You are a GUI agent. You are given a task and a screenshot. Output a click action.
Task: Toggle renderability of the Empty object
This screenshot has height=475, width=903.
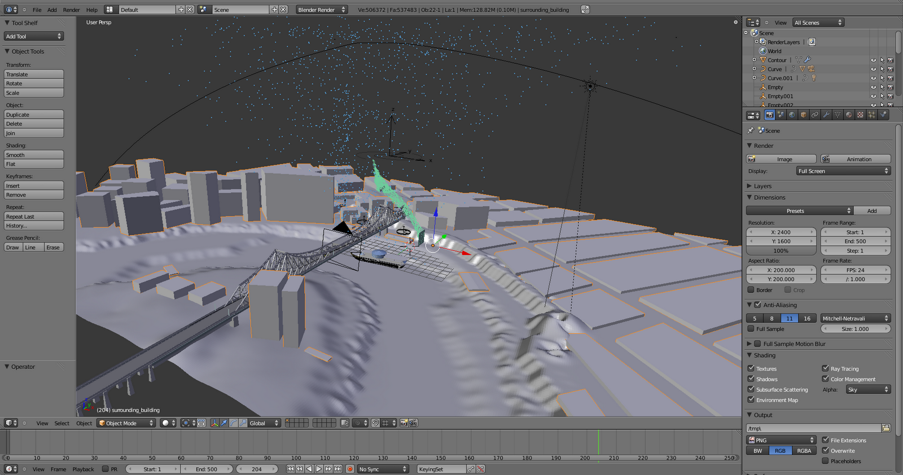click(891, 87)
